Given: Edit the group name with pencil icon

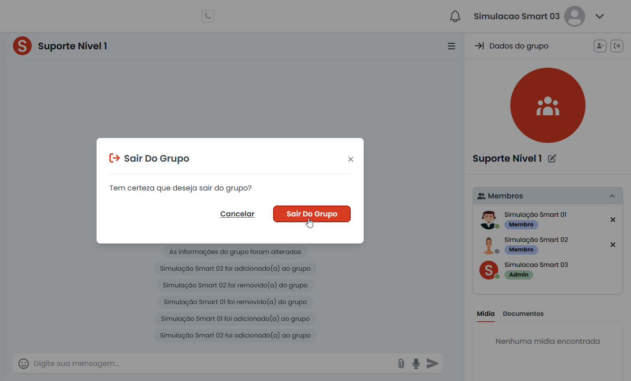Looking at the screenshot, I should click(x=552, y=158).
